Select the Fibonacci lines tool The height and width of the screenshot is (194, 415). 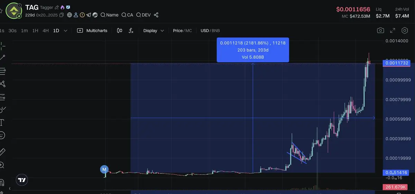point(2,71)
